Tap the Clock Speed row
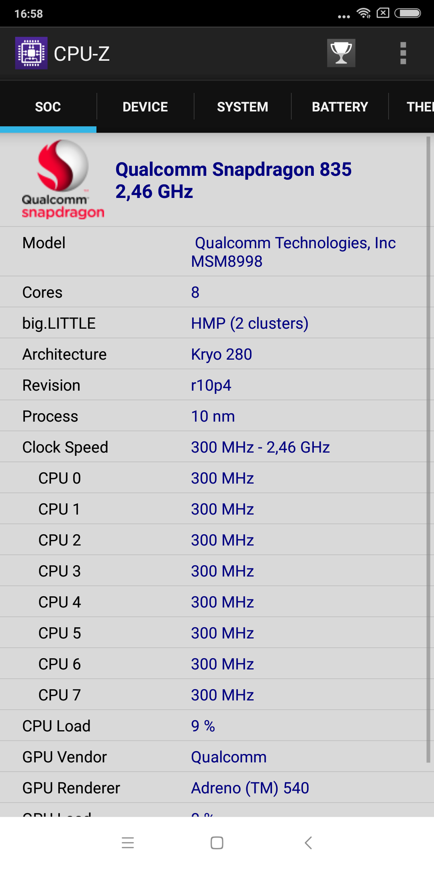The height and width of the screenshot is (869, 434). point(213,447)
